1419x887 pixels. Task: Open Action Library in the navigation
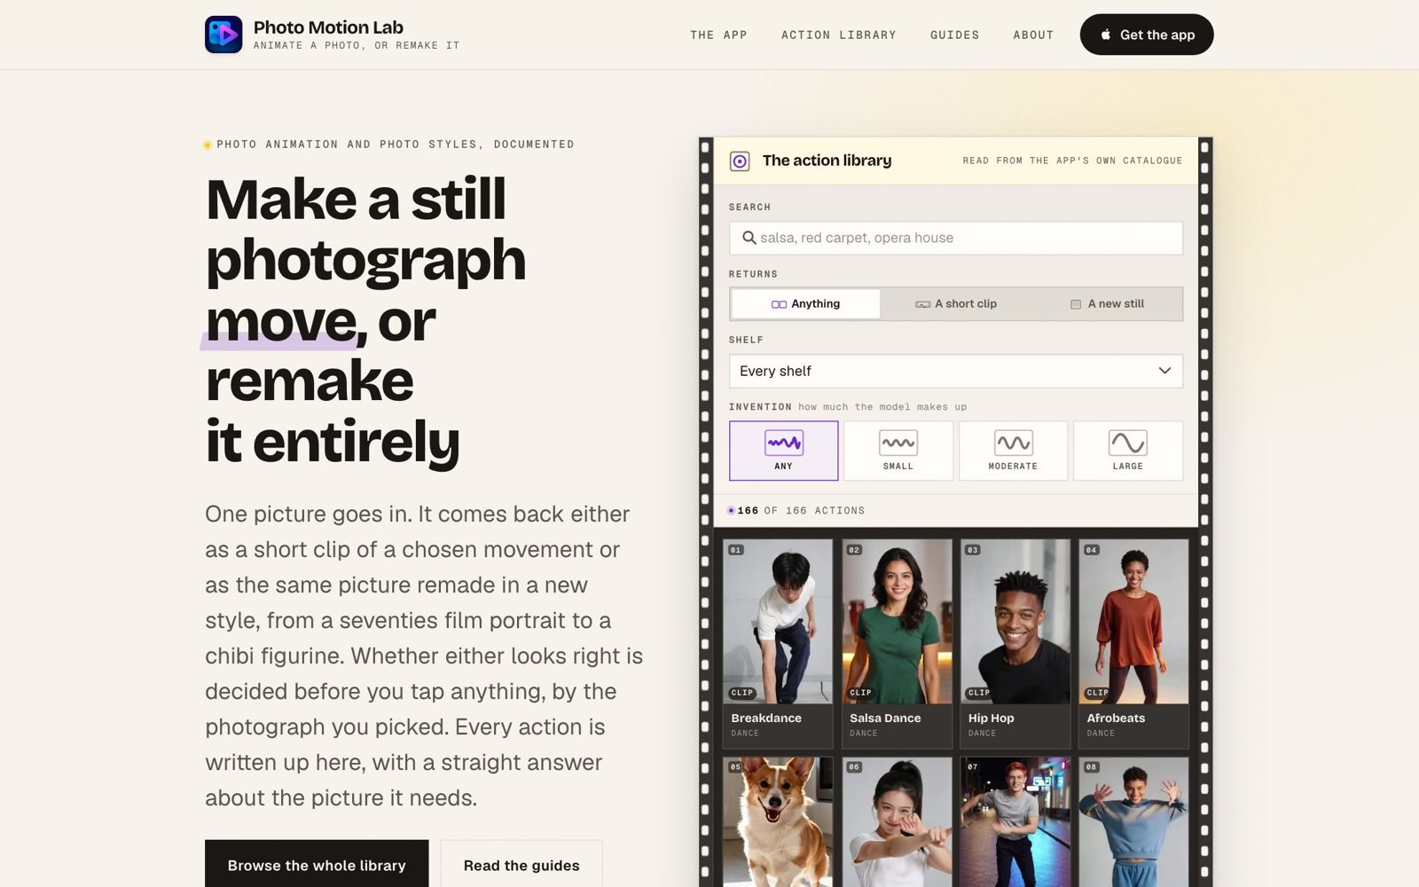[x=838, y=35]
